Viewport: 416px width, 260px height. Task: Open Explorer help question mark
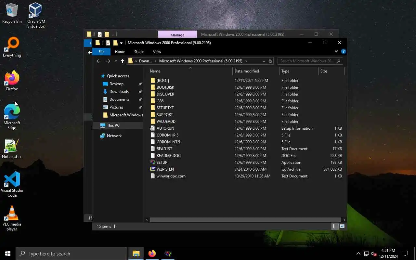pos(343,52)
